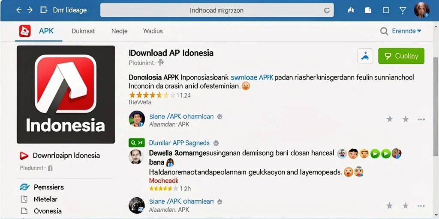Switch to the Nedje tab
Screen dimensions: 439x219
120,31
